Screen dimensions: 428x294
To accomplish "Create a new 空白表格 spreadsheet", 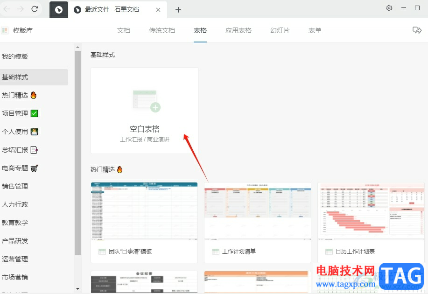I will pos(144,111).
